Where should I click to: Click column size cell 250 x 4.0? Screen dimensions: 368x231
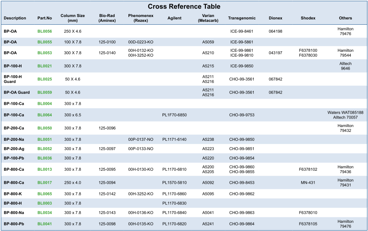[x=73, y=183]
